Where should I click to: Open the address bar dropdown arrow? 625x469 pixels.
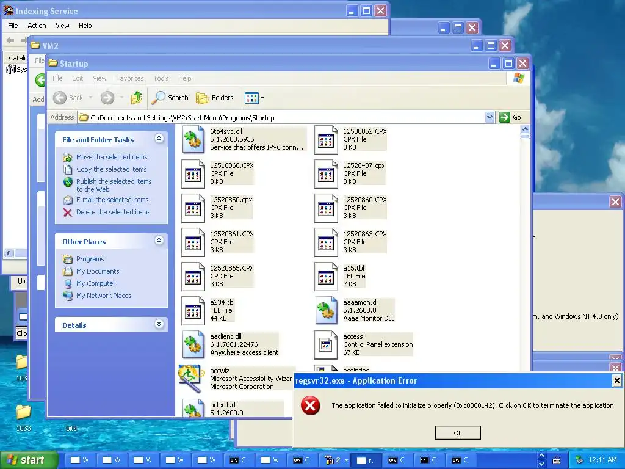tap(490, 117)
